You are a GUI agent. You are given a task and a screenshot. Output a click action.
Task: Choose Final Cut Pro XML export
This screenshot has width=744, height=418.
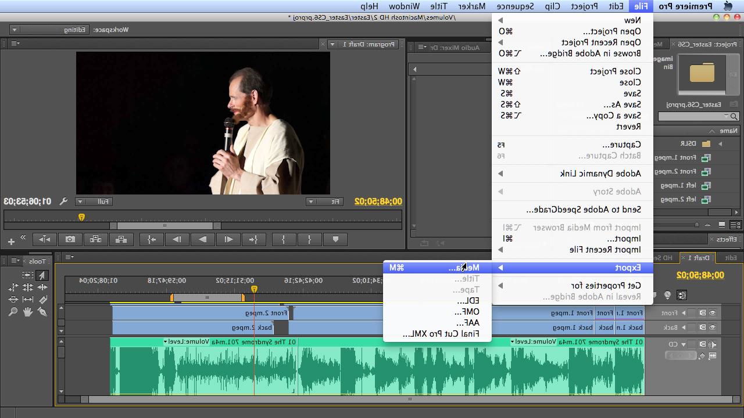pos(437,334)
